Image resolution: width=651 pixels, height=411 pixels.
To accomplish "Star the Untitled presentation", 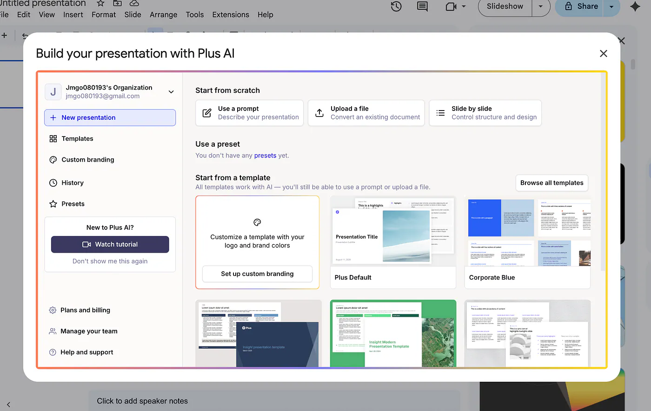I will 100,3.
